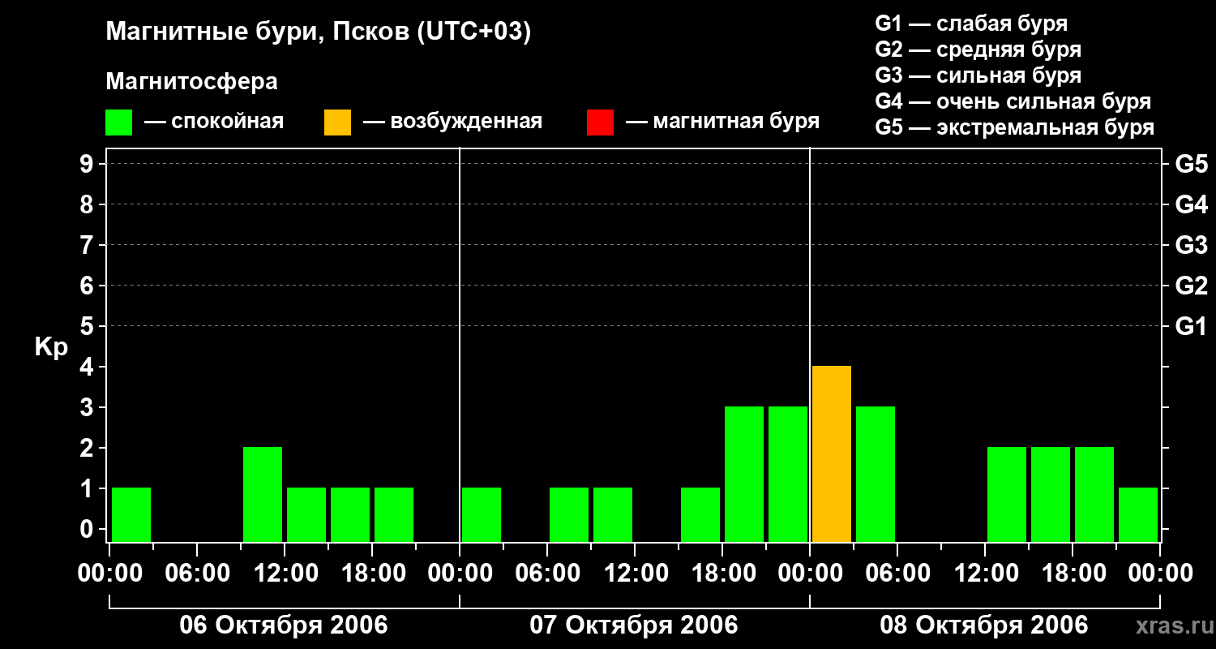1216x649 pixels.
Task: Click the "12:00" time label above 06 Октября
Action: click(x=285, y=574)
